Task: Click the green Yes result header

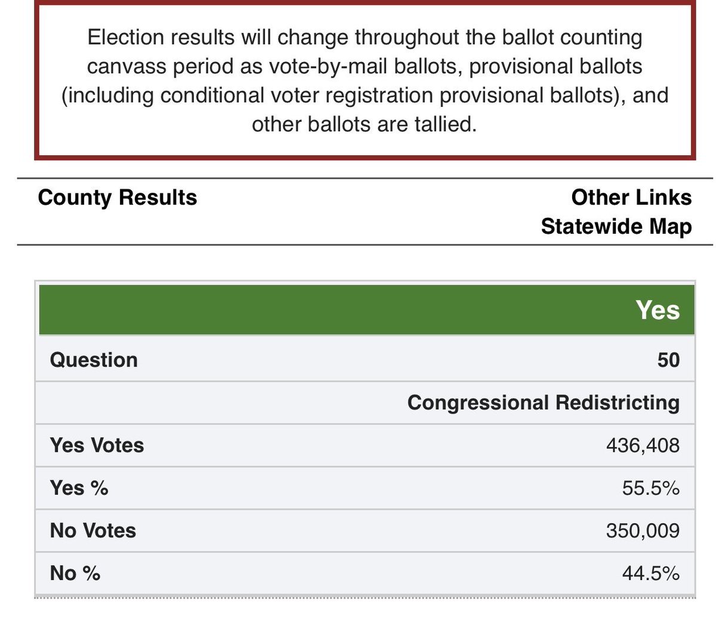Action: (x=657, y=310)
